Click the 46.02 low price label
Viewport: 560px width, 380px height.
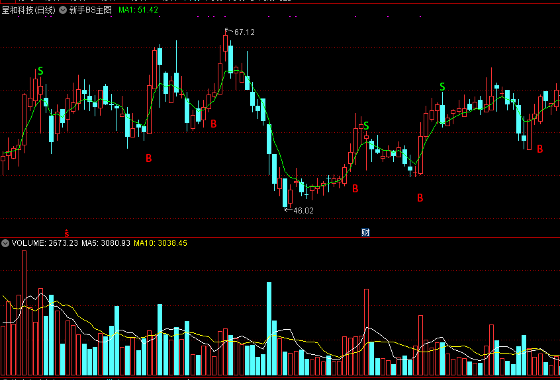tap(303, 211)
